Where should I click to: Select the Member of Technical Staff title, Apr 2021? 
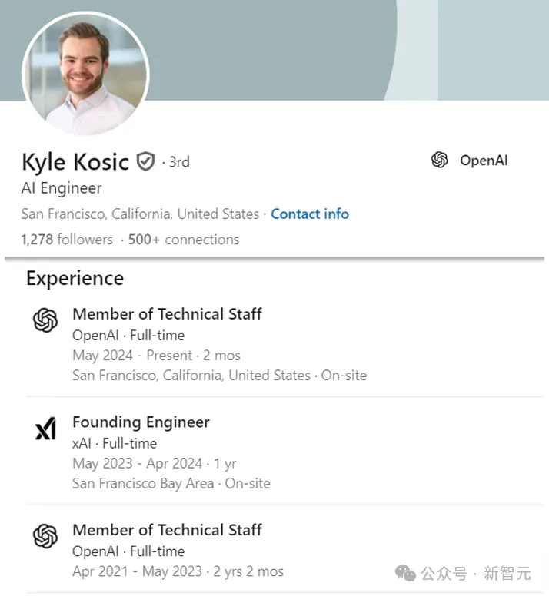click(167, 530)
